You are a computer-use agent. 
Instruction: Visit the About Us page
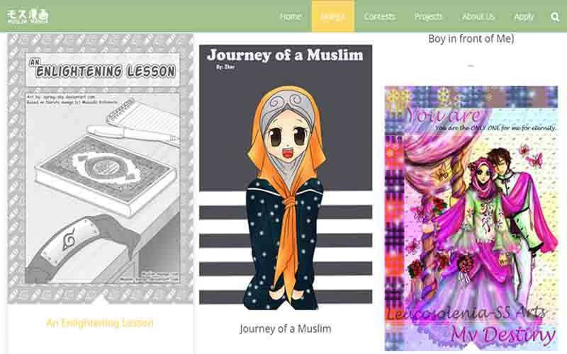[478, 16]
